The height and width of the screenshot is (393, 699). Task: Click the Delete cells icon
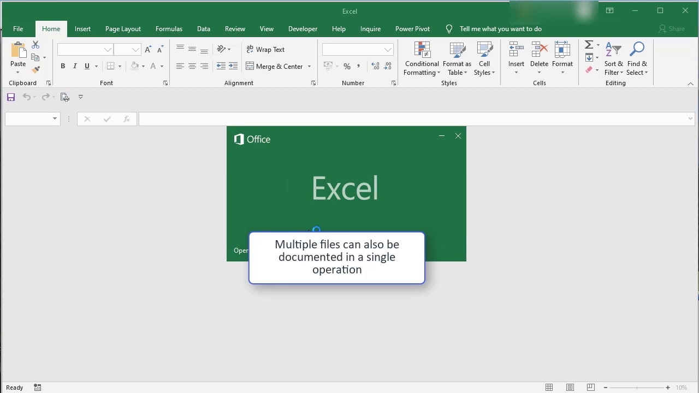pos(539,50)
